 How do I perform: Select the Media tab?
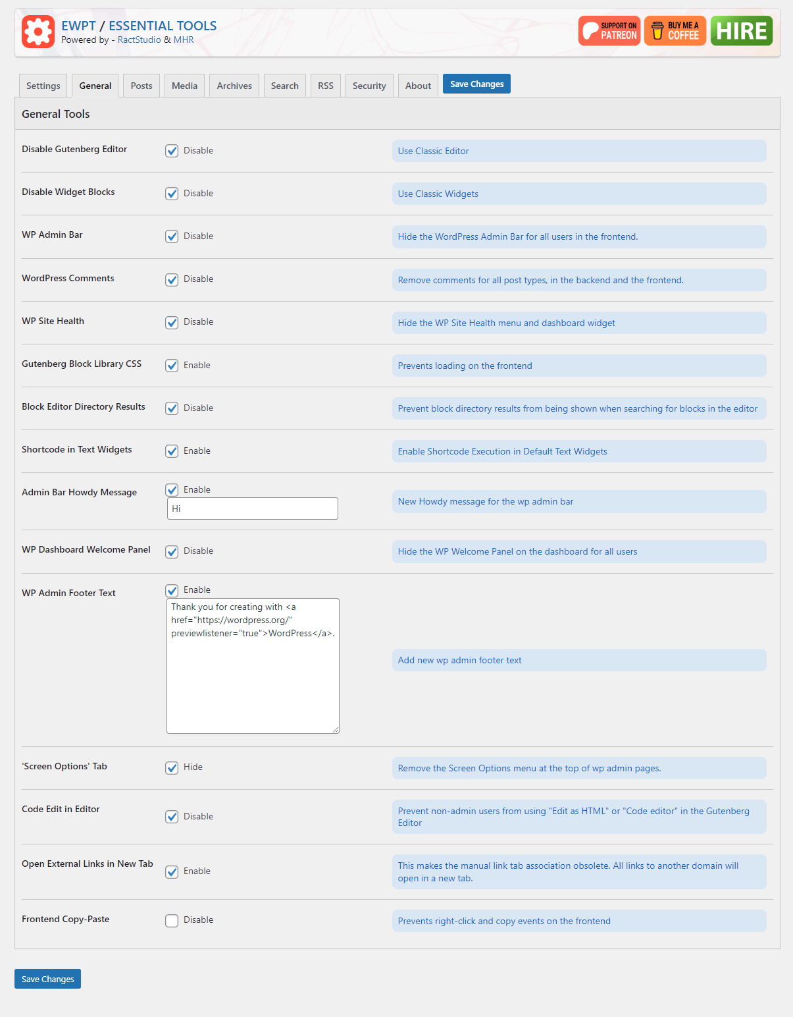point(184,86)
